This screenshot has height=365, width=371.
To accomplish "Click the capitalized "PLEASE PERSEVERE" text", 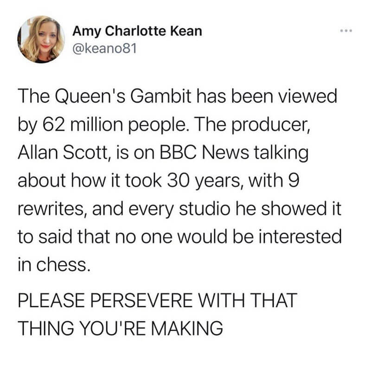I will coord(105,300).
